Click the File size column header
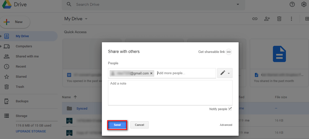309x139 pixels. (281, 97)
